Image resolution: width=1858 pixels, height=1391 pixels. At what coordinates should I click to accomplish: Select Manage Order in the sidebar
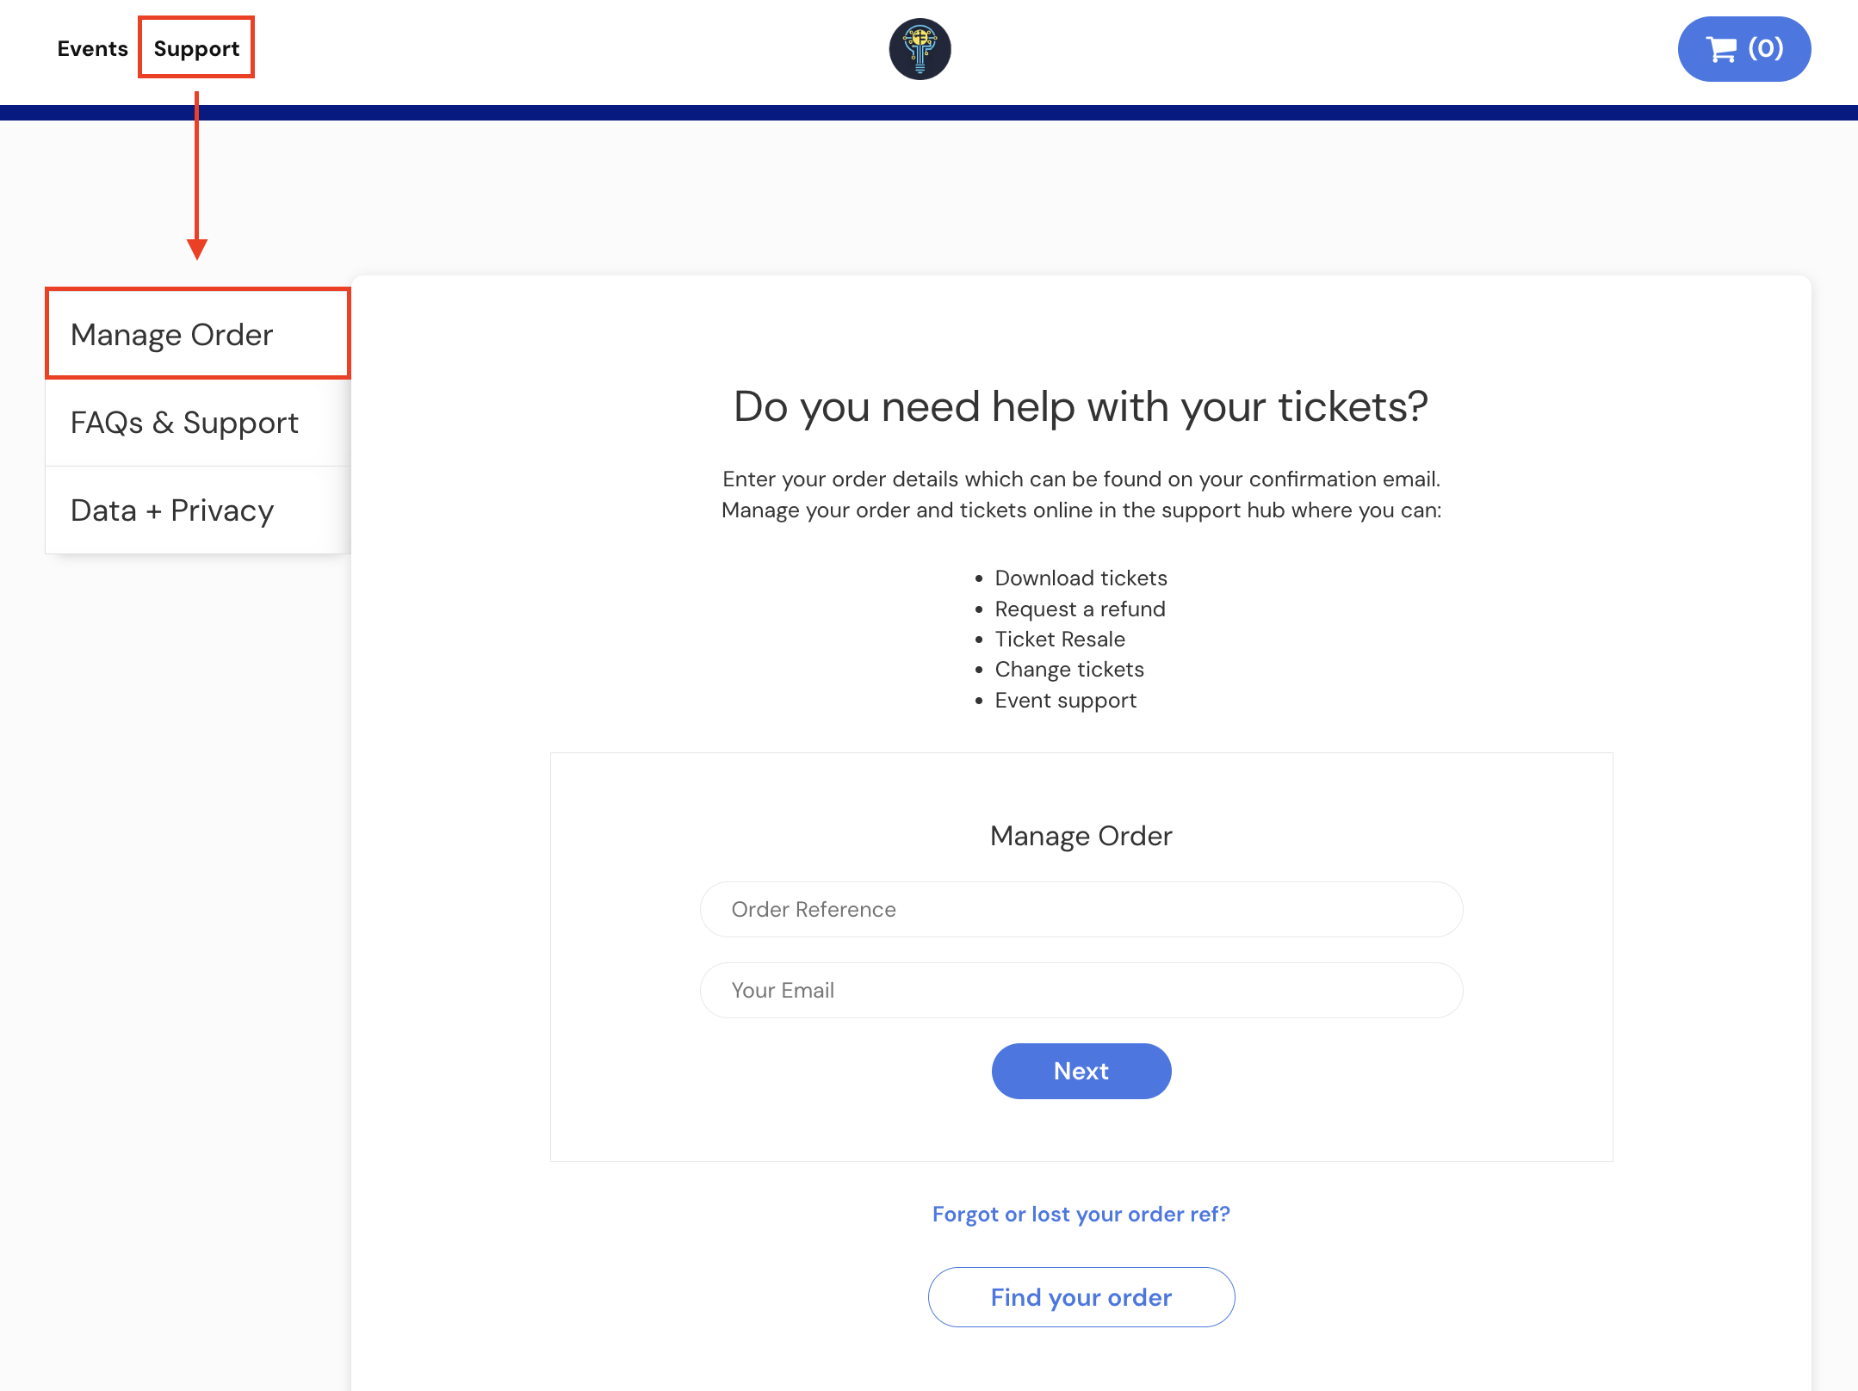pyautogui.click(x=198, y=334)
